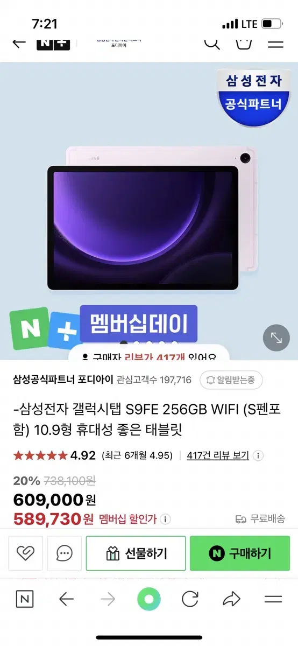
Task: Open the chat inquiry speech bubble
Action: tap(65, 553)
